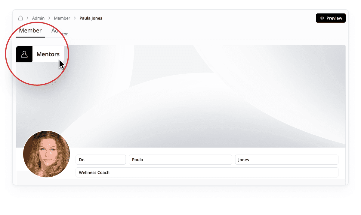Open the partially hidden tab next to Member
361x215 pixels.
pyautogui.click(x=60, y=33)
